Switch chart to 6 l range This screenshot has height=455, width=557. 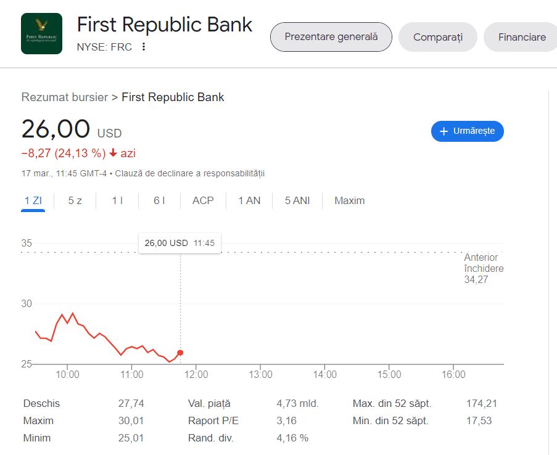(159, 200)
